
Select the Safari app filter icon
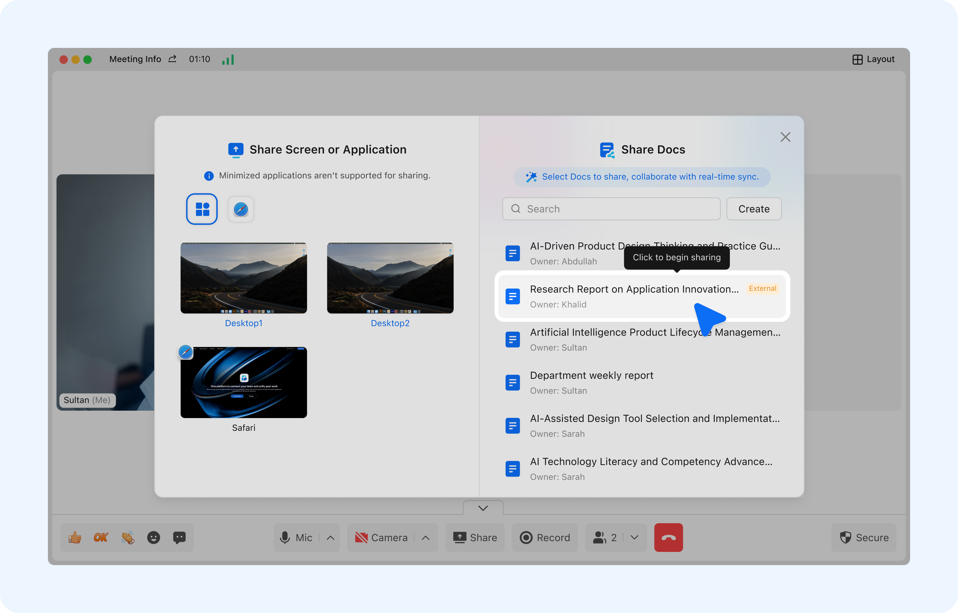pyautogui.click(x=241, y=209)
